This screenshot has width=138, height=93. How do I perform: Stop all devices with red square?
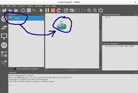pos(53,10)
